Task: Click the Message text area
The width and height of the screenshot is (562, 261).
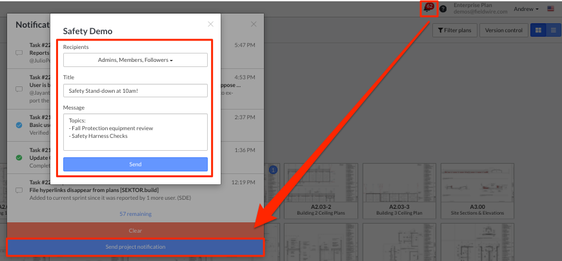Action: click(x=135, y=132)
